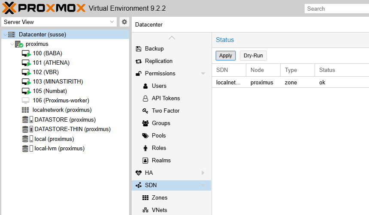
Task: Click the menu scroll-up arrow
Action: click(x=172, y=38)
